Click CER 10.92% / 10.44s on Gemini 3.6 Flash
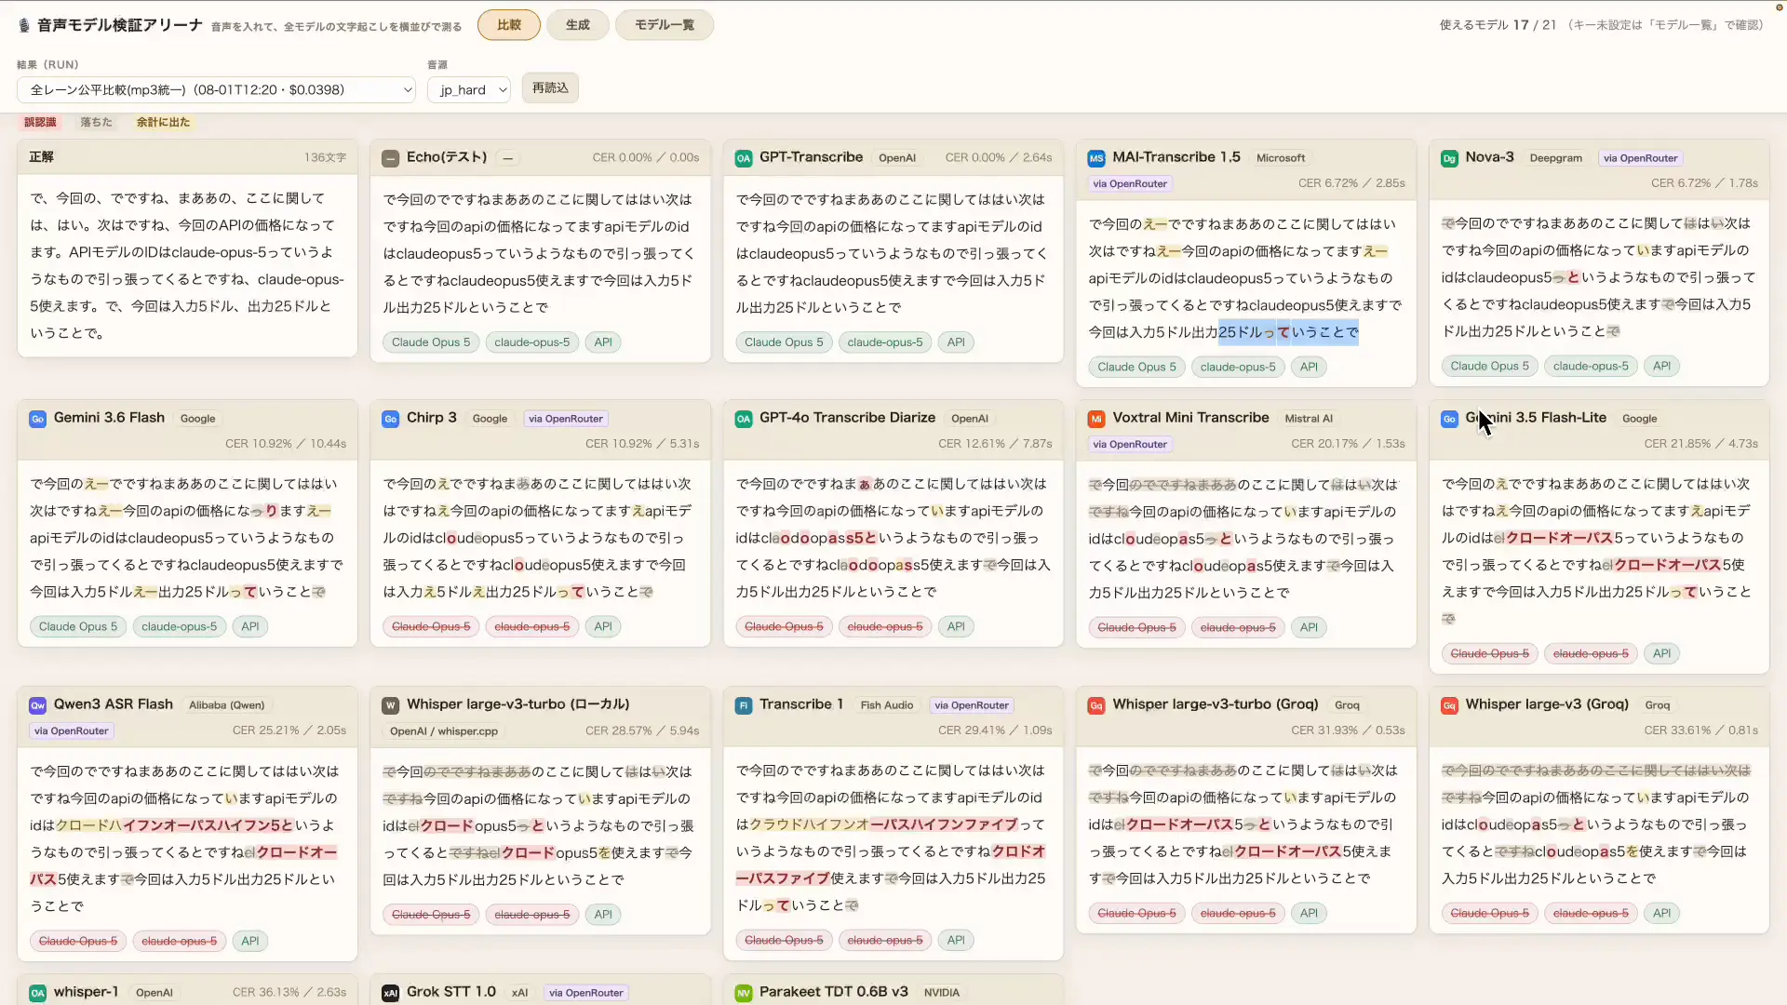This screenshot has width=1787, height=1005. (286, 444)
